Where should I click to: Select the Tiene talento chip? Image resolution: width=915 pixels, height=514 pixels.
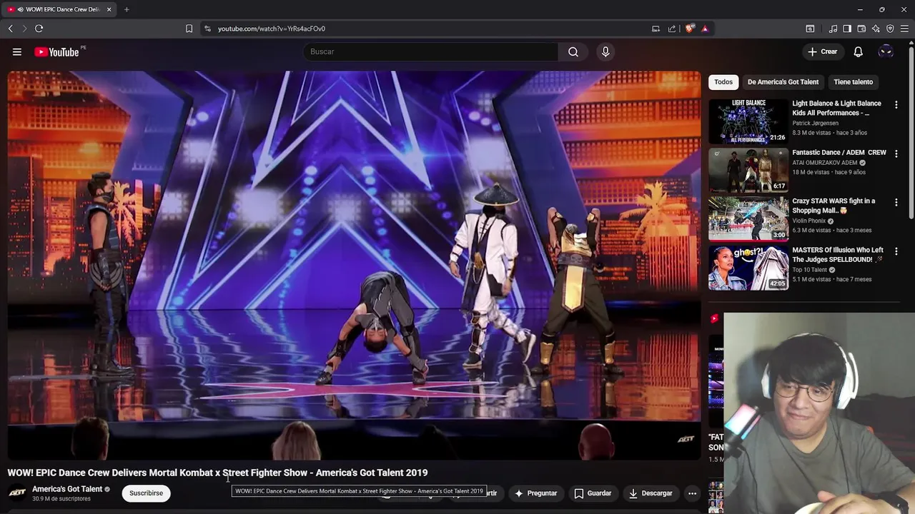click(853, 82)
